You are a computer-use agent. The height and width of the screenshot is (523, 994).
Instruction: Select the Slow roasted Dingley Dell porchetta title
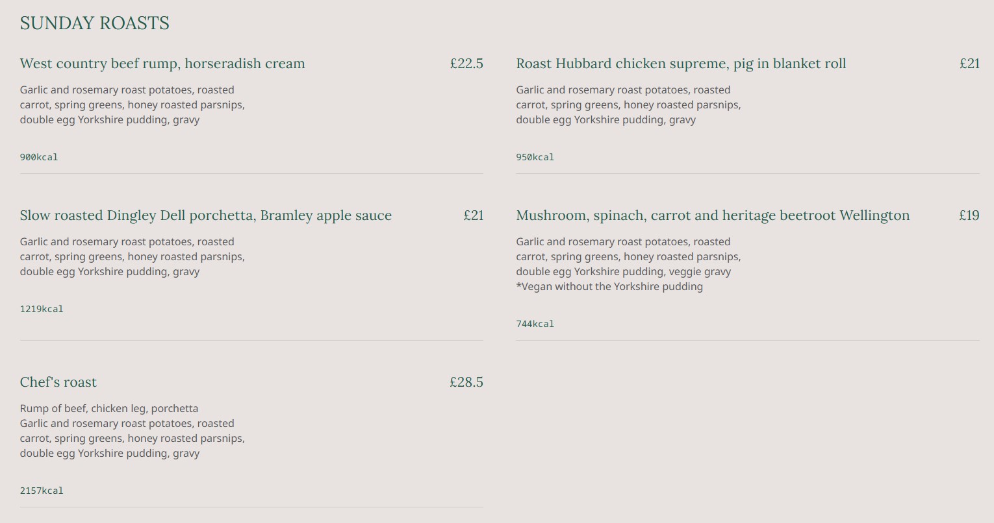pyautogui.click(x=205, y=215)
